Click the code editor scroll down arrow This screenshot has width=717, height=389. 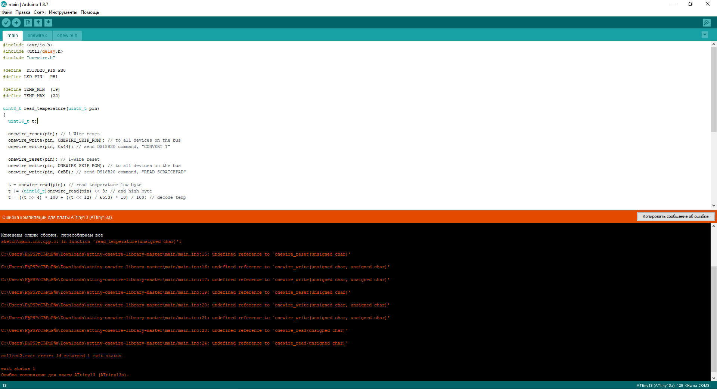(714, 205)
